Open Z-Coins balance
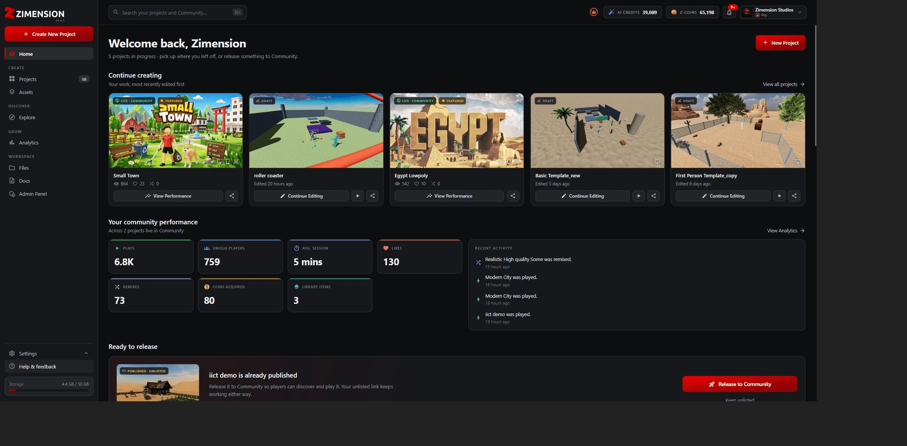The width and height of the screenshot is (907, 446). pyautogui.click(x=692, y=12)
